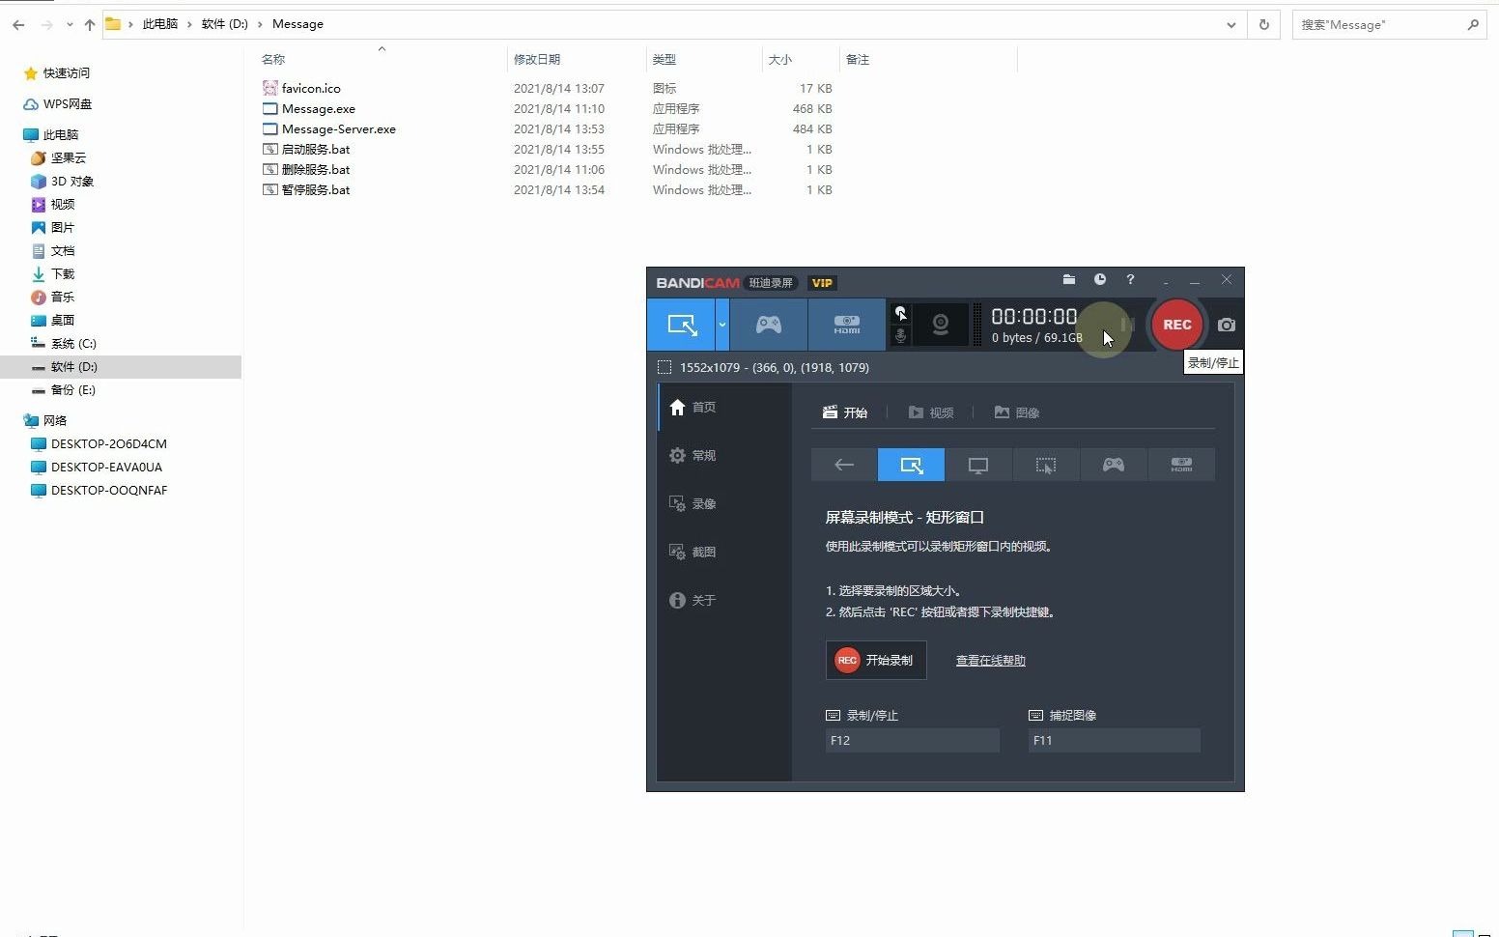
Task: Sort files by 大小 column header
Action: [x=780, y=59]
